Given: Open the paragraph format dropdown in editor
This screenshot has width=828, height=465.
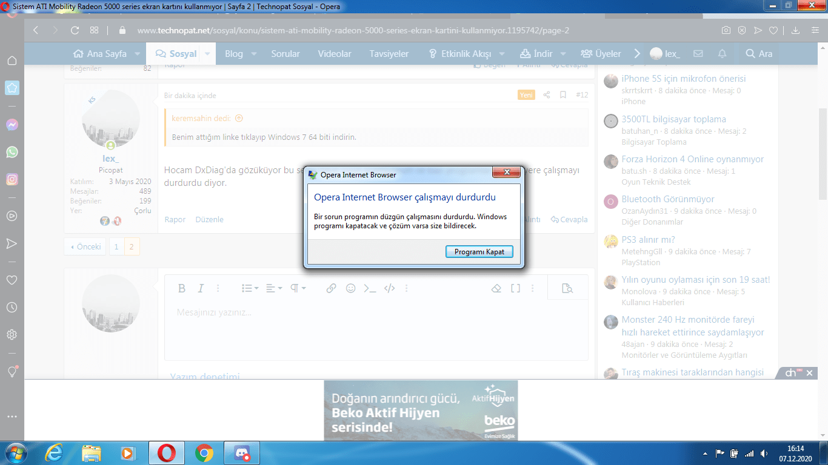Looking at the screenshot, I should [298, 288].
